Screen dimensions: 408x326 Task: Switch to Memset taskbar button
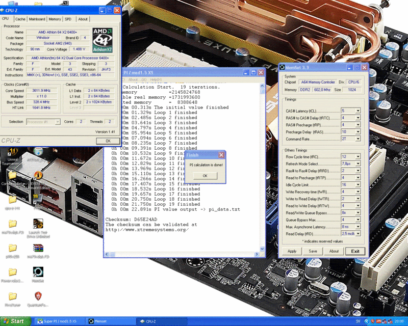[110, 321]
